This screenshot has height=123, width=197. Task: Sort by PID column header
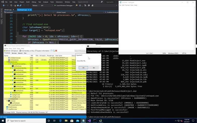coord(32,56)
